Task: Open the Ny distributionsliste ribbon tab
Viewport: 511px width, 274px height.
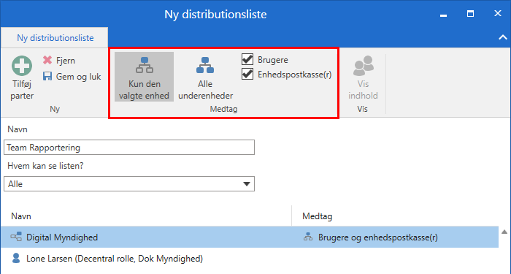Action: (x=55, y=38)
